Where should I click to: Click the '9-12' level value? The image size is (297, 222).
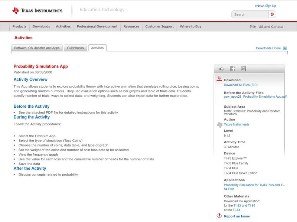(x=227, y=136)
